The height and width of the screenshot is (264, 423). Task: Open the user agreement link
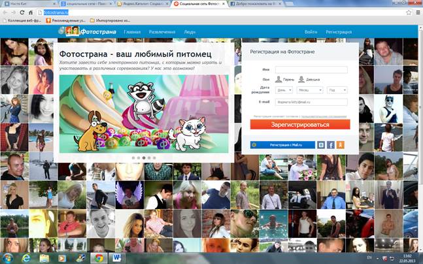point(324,116)
